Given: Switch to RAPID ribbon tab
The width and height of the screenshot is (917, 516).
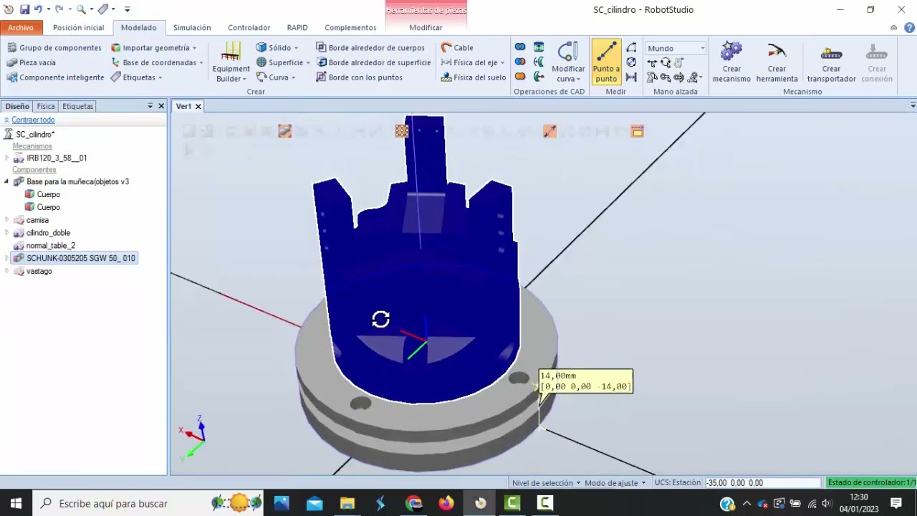Looking at the screenshot, I should point(297,27).
